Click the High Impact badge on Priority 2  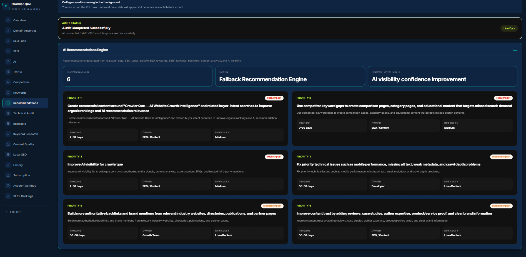503,98
